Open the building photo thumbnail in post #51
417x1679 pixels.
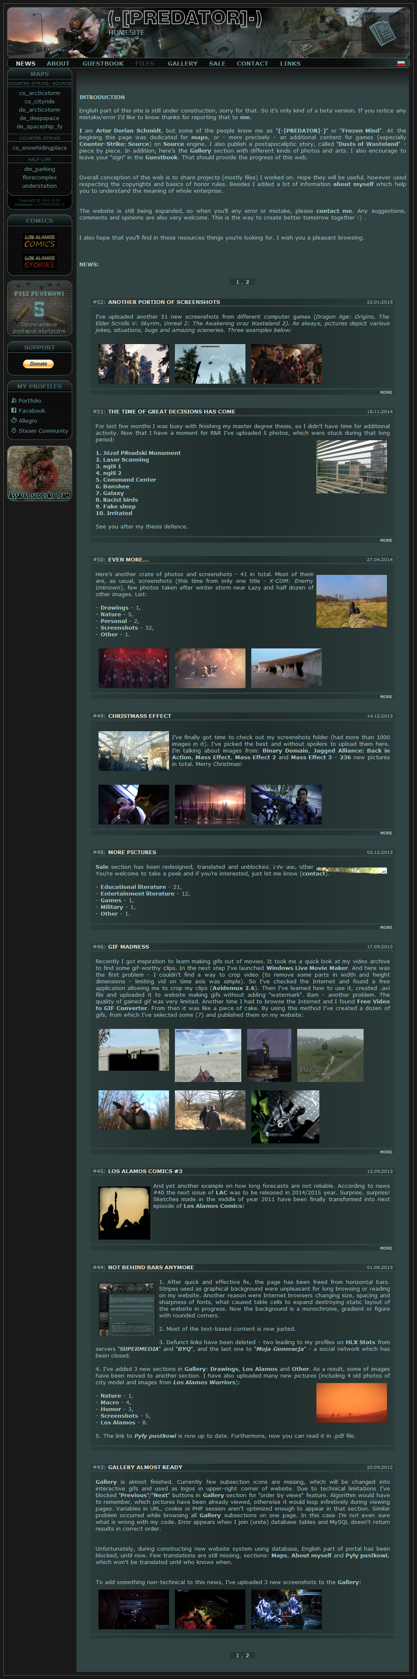tap(351, 467)
